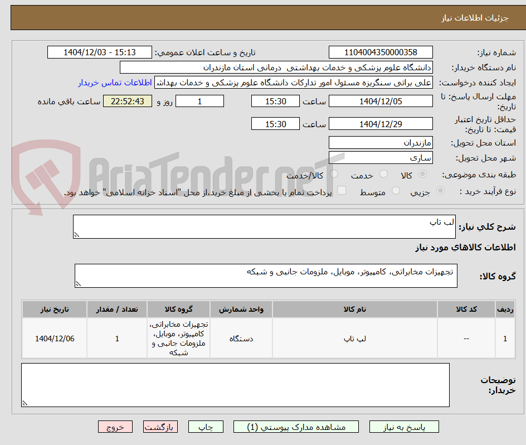Select the خدمت radio button

(383, 174)
